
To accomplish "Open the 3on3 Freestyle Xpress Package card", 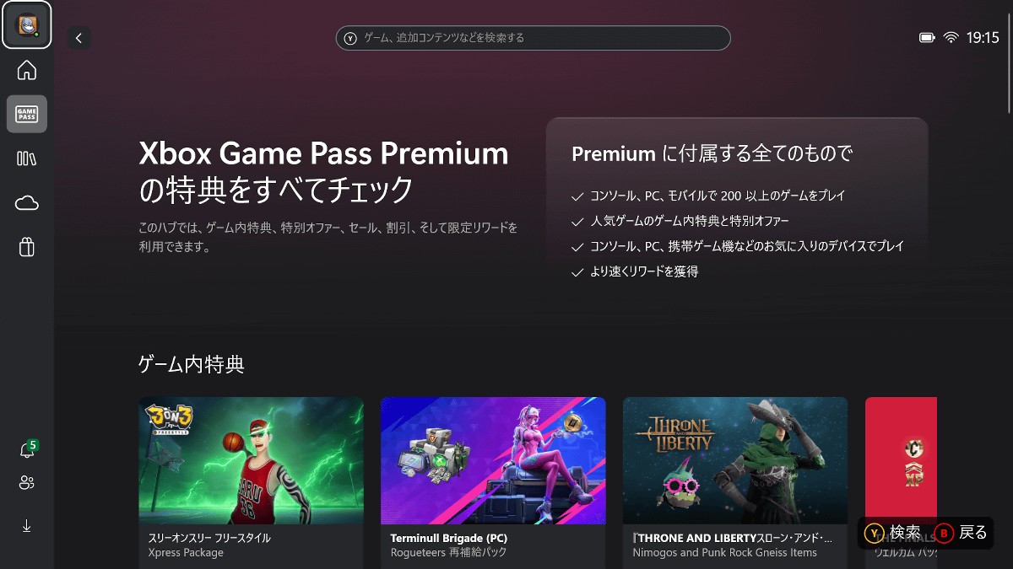I will point(252,483).
